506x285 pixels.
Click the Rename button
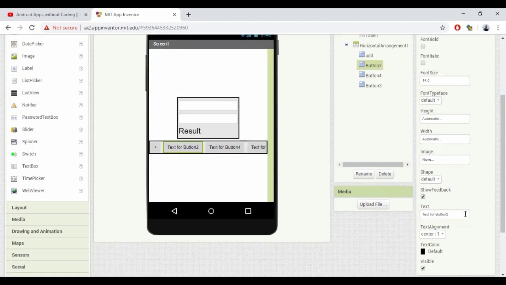coord(364,174)
